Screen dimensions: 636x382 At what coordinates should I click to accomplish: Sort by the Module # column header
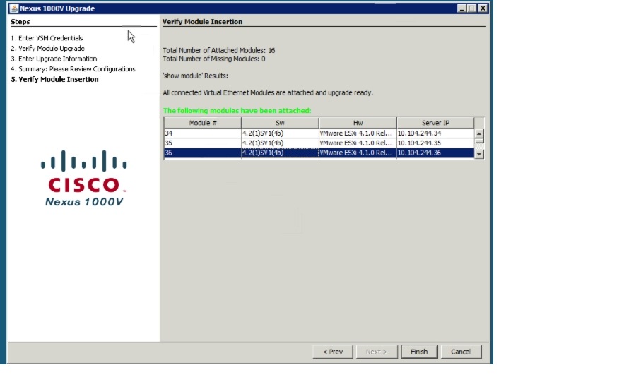coord(202,123)
